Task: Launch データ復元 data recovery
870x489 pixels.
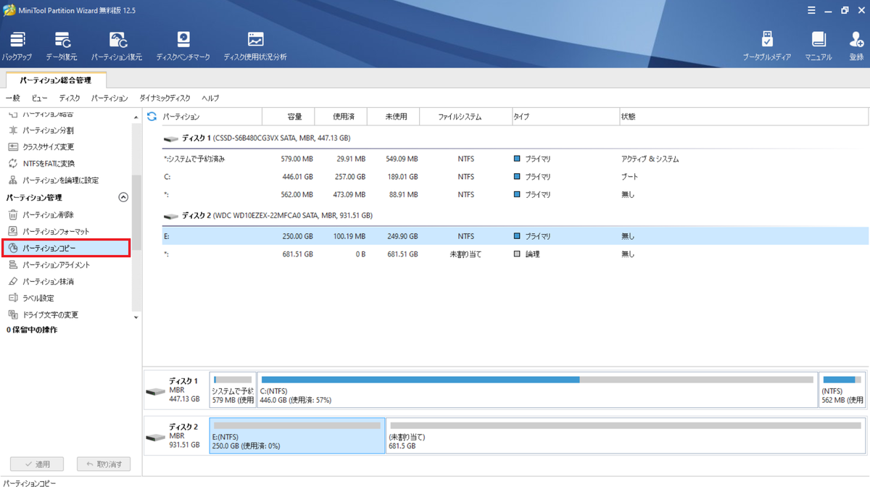Action: coord(62,46)
